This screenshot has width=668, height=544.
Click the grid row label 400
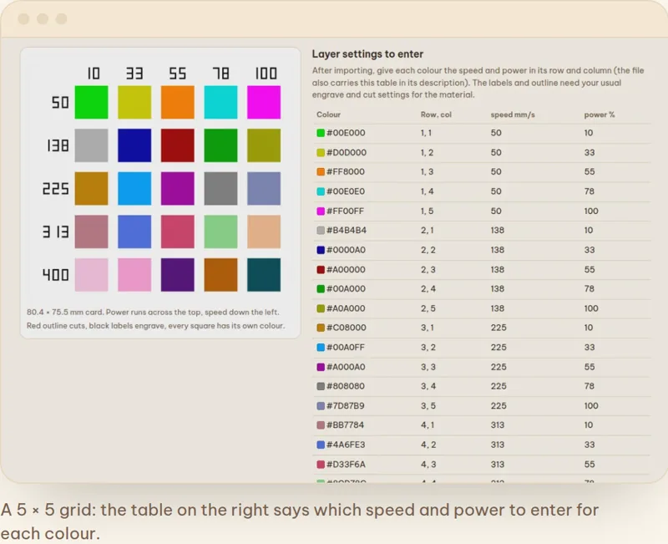[x=55, y=275]
